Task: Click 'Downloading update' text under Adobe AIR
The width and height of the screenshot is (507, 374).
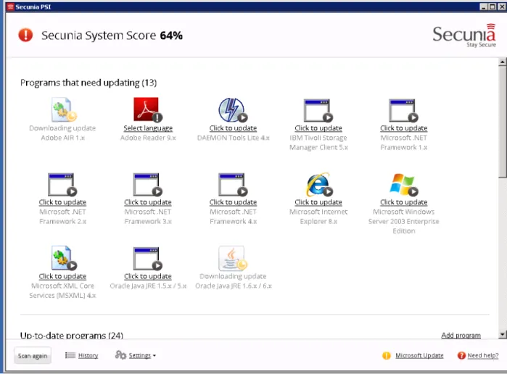Action: tap(62, 128)
